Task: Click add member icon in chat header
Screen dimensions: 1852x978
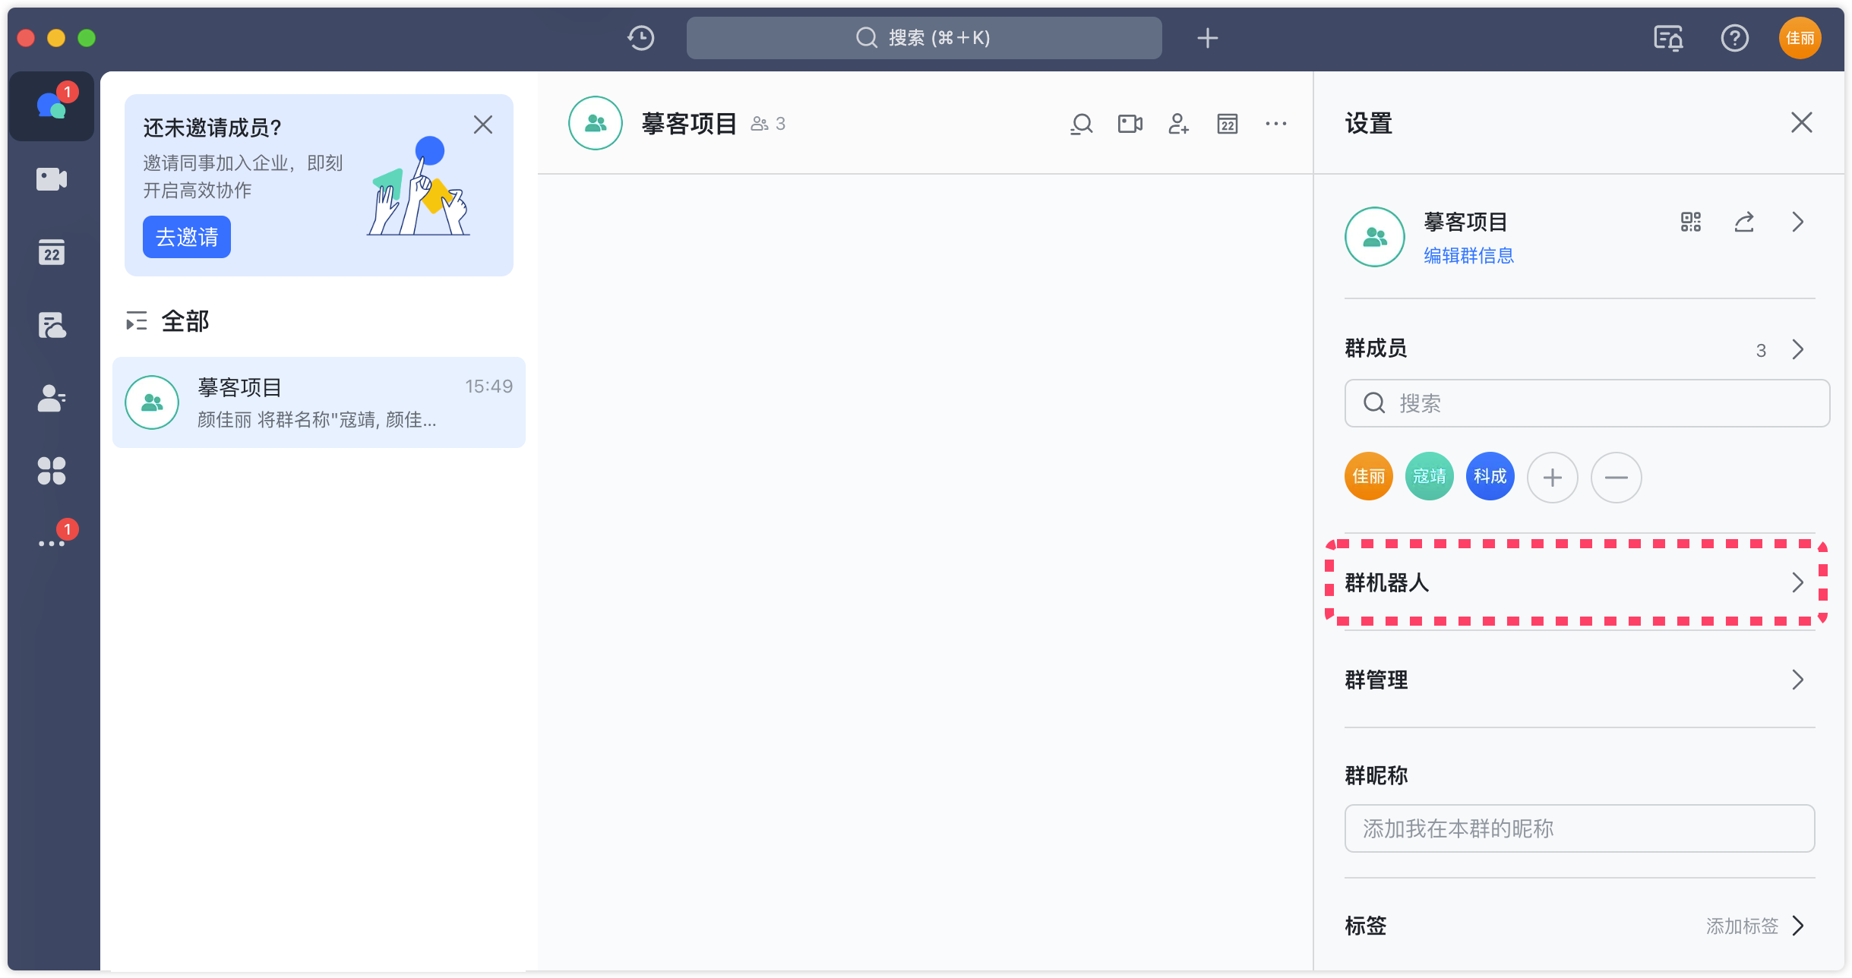Action: [1178, 124]
